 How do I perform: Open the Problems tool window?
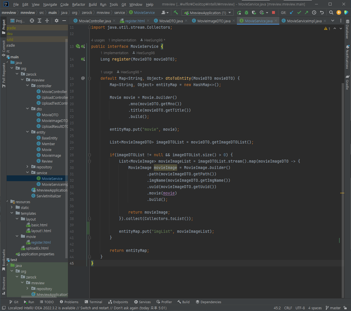(x=69, y=302)
